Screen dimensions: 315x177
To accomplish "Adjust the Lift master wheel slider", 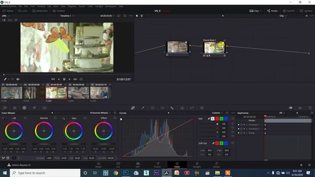I will [14, 144].
